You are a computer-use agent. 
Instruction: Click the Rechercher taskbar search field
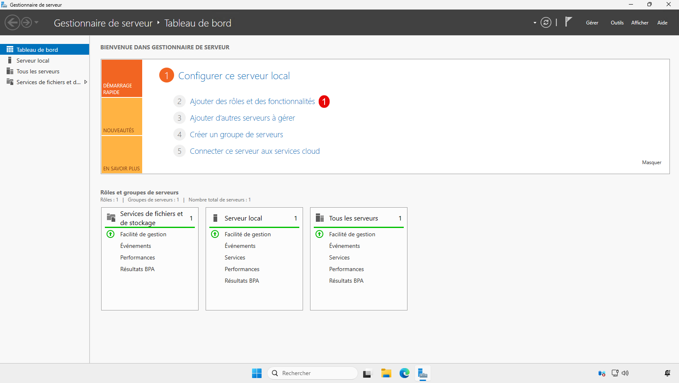313,373
